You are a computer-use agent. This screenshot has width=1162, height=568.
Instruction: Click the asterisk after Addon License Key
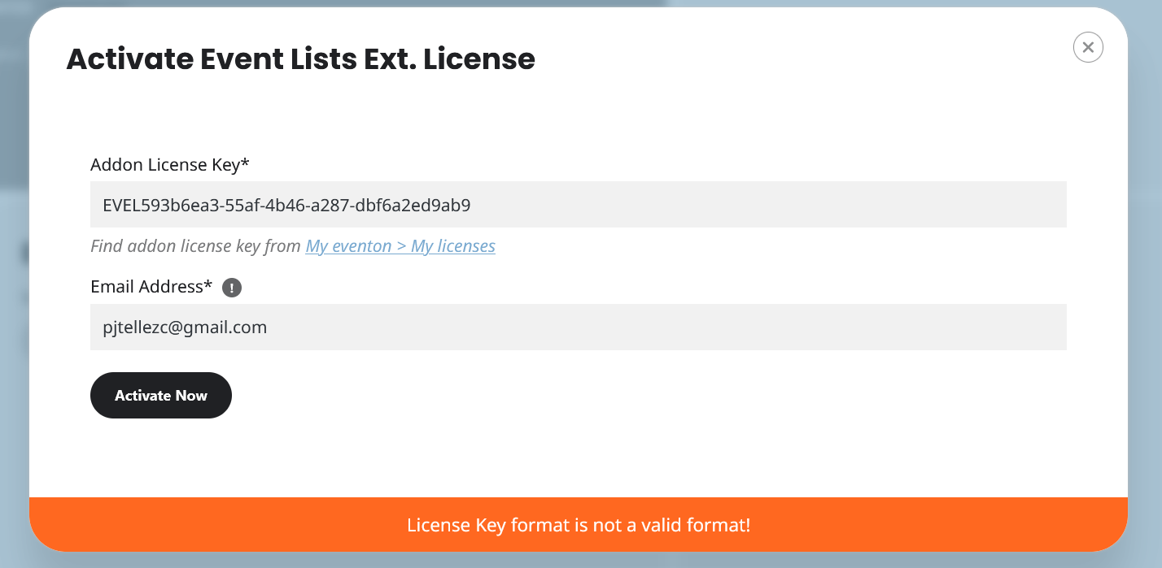(245, 163)
